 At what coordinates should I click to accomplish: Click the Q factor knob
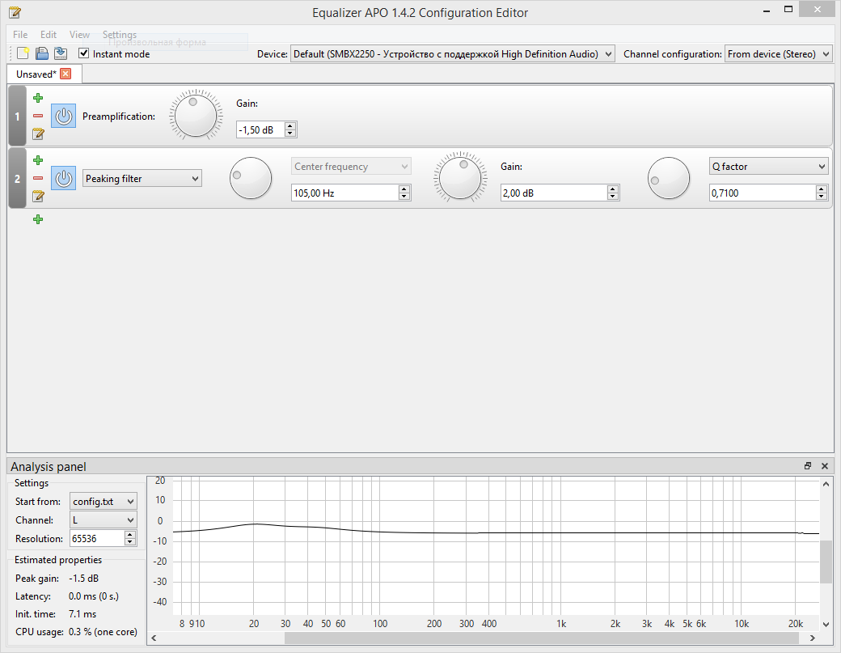pos(668,178)
